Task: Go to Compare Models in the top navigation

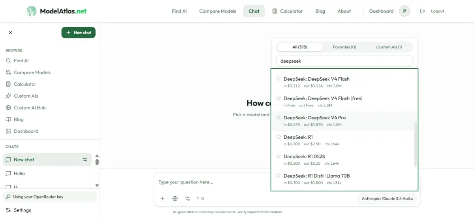Action: [x=218, y=11]
